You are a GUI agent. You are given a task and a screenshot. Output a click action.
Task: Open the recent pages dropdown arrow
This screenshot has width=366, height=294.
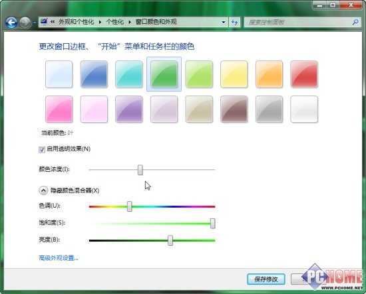click(x=35, y=23)
